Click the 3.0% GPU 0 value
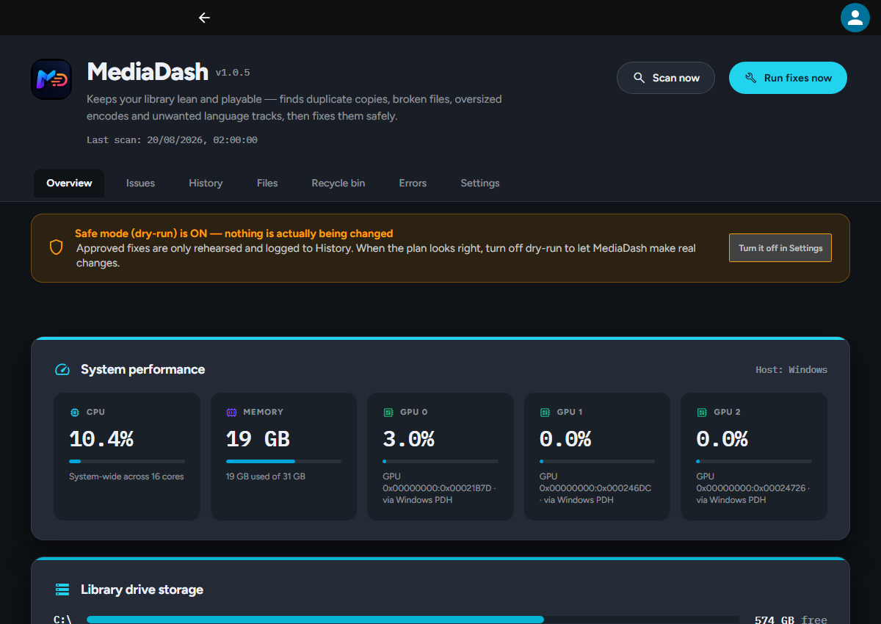The width and height of the screenshot is (881, 624). coord(408,439)
